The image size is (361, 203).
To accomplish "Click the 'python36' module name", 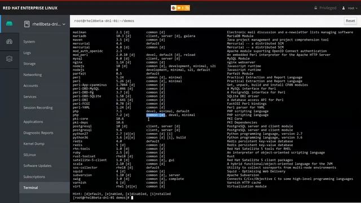I will point(80,138).
